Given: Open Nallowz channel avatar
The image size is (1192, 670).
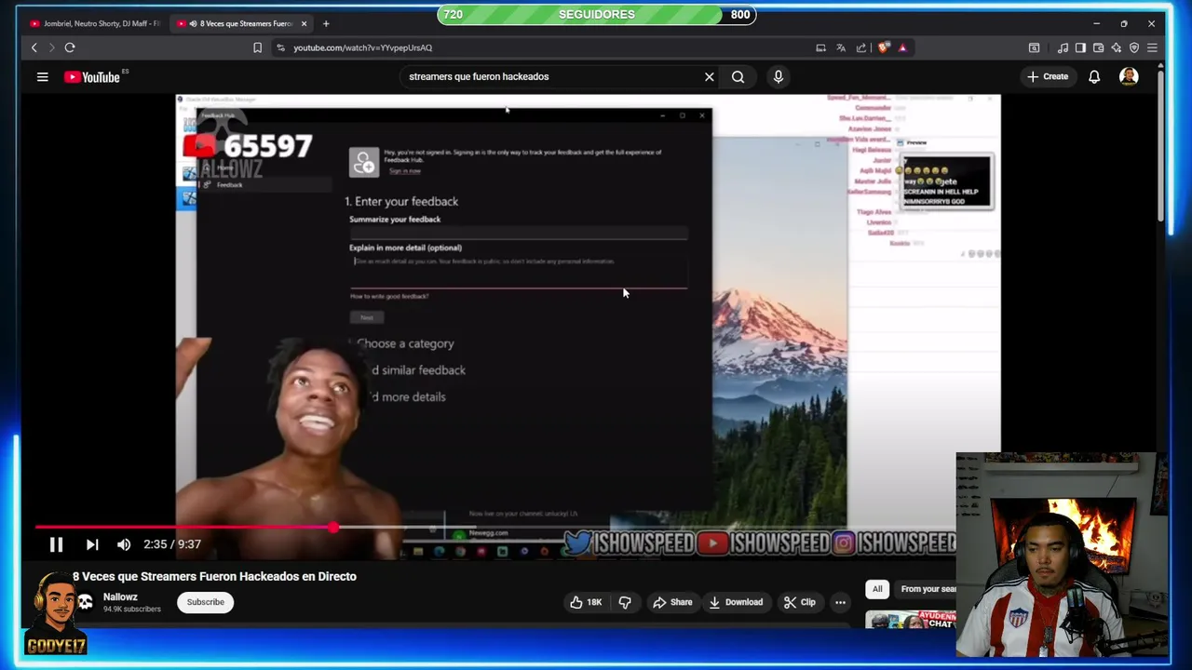Looking at the screenshot, I should [x=85, y=602].
